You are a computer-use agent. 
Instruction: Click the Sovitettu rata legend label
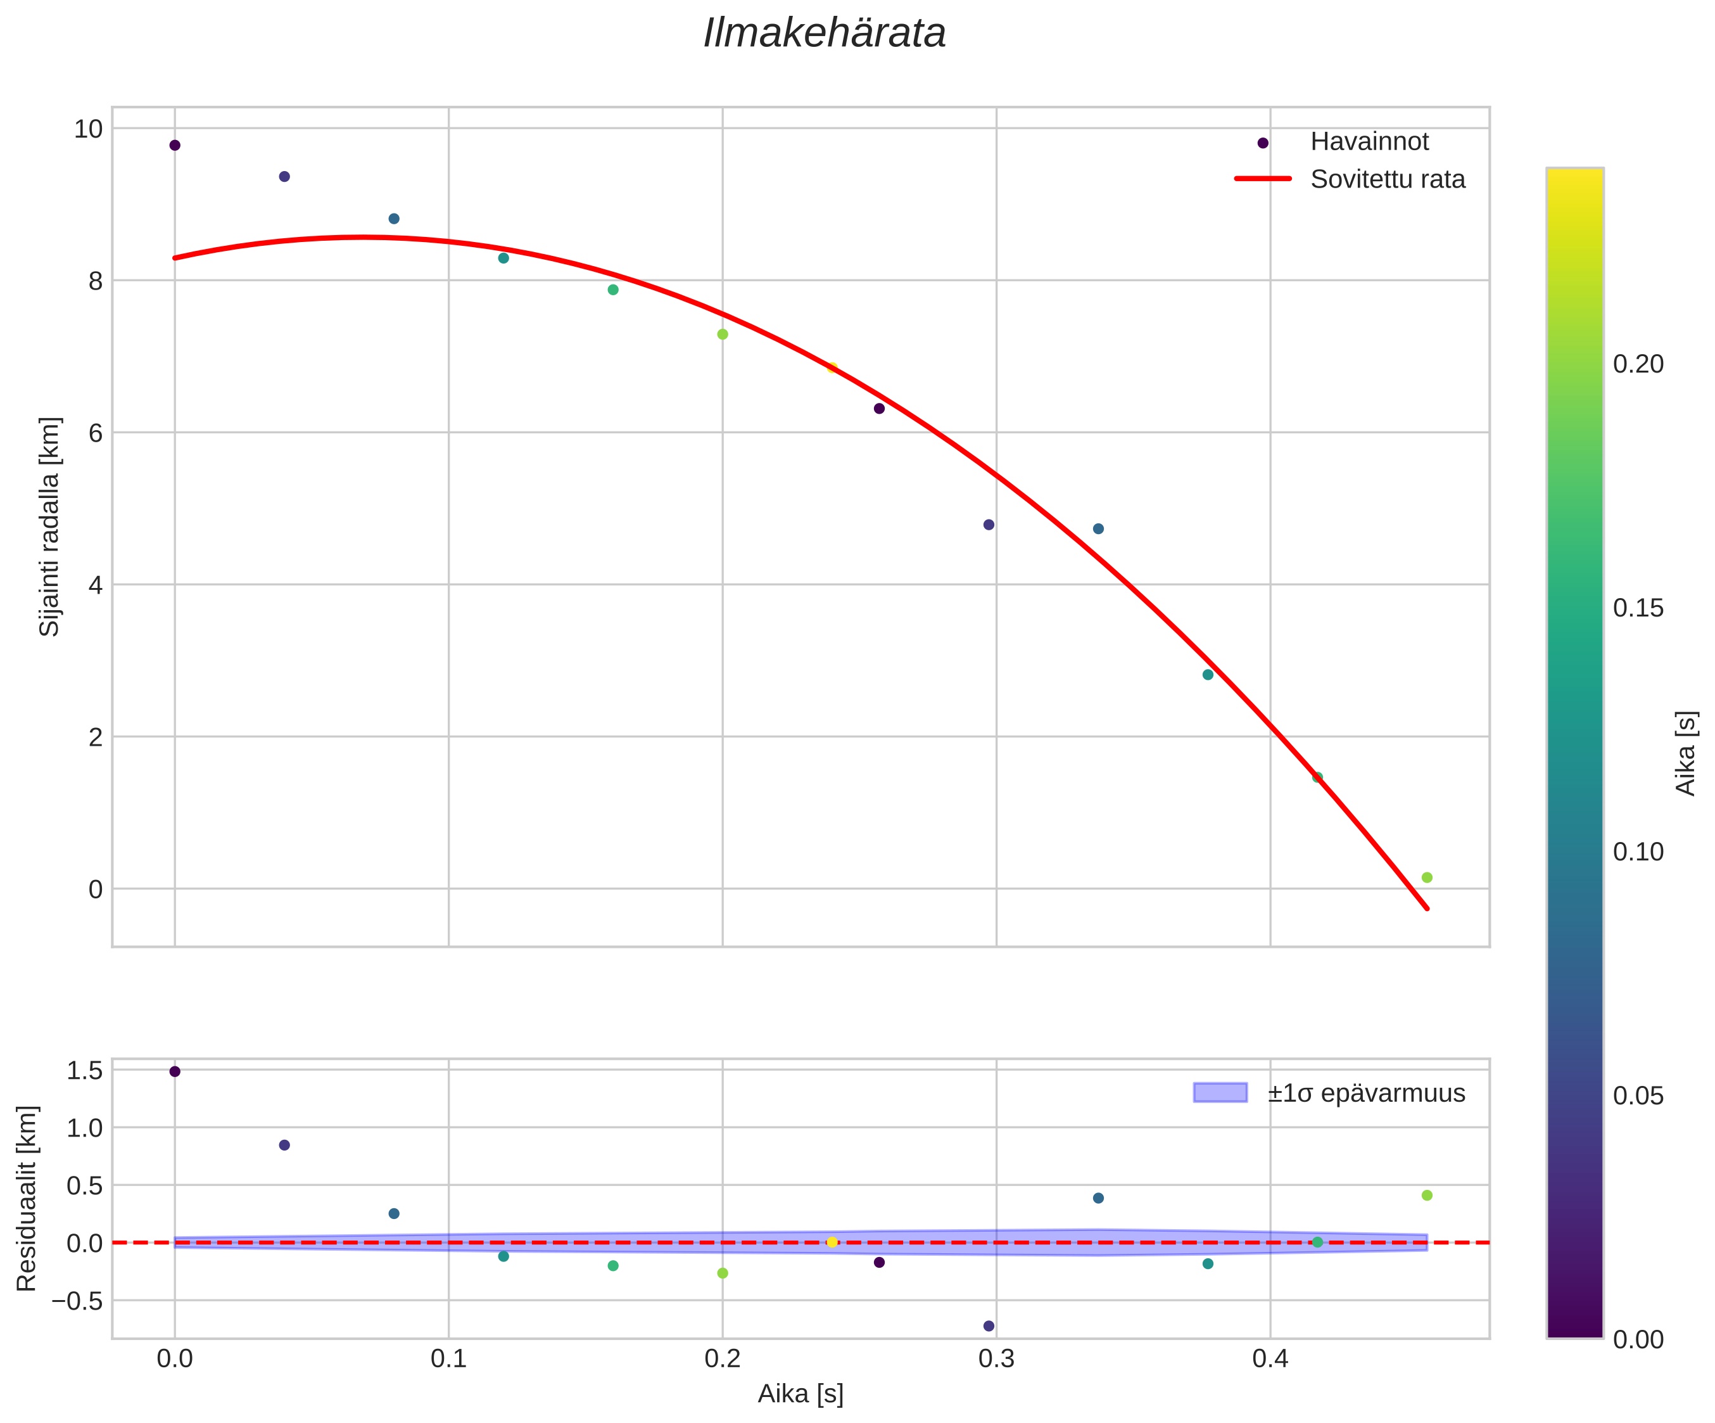(1388, 180)
